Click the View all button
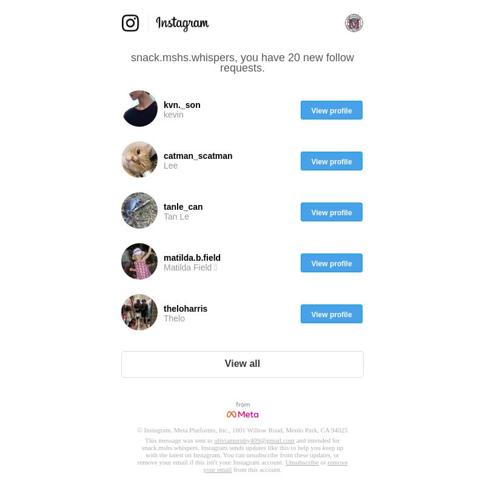Viewport: 485px width, 487px height. [x=242, y=364]
